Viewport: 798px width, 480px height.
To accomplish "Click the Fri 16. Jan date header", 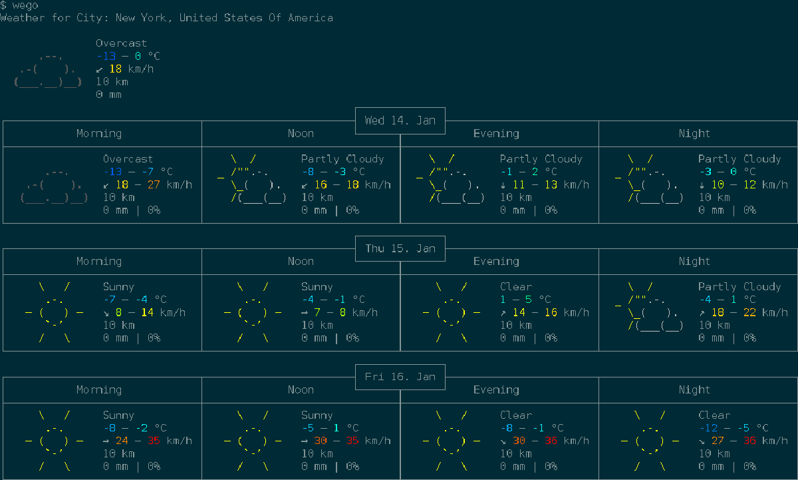I will click(400, 377).
